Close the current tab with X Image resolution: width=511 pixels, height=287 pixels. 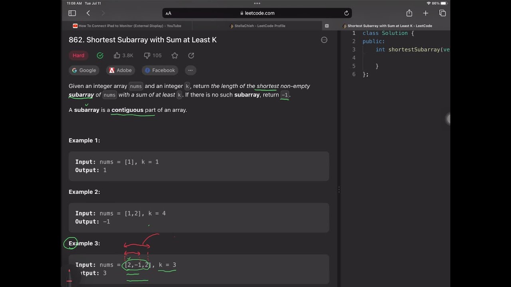coord(327,26)
